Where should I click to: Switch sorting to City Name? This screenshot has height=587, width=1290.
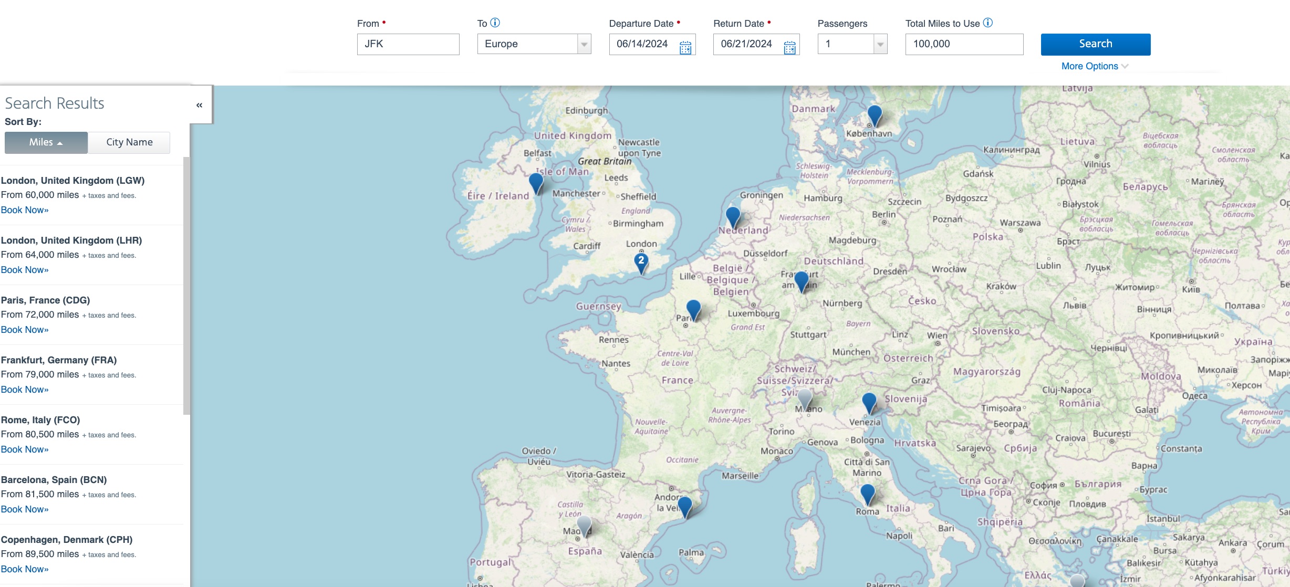(129, 142)
